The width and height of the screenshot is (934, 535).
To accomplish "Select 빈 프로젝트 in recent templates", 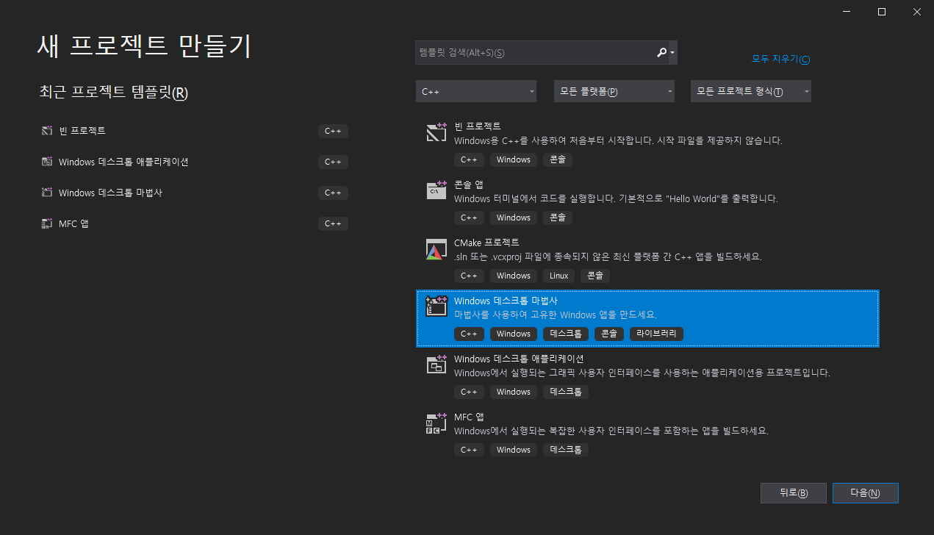I will point(82,131).
